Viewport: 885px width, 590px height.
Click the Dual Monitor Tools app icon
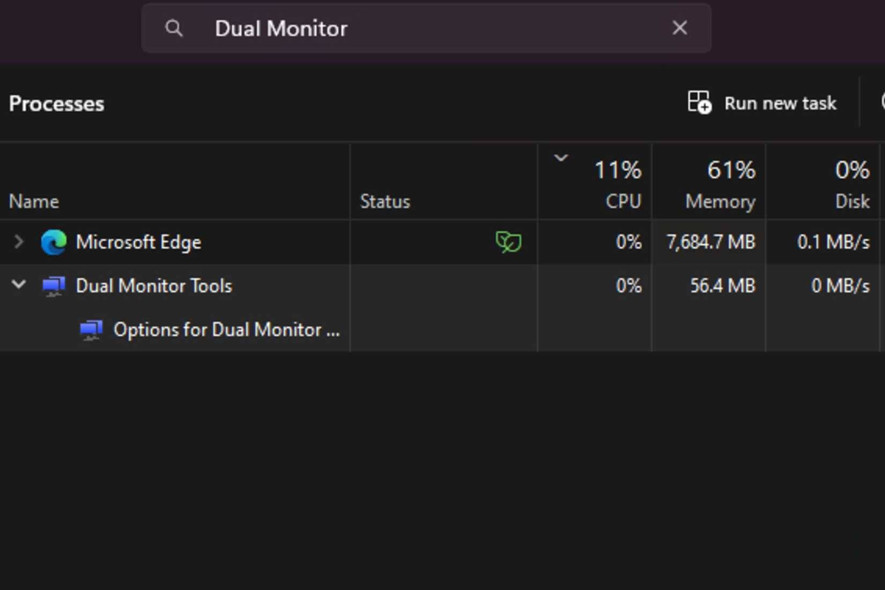point(54,285)
